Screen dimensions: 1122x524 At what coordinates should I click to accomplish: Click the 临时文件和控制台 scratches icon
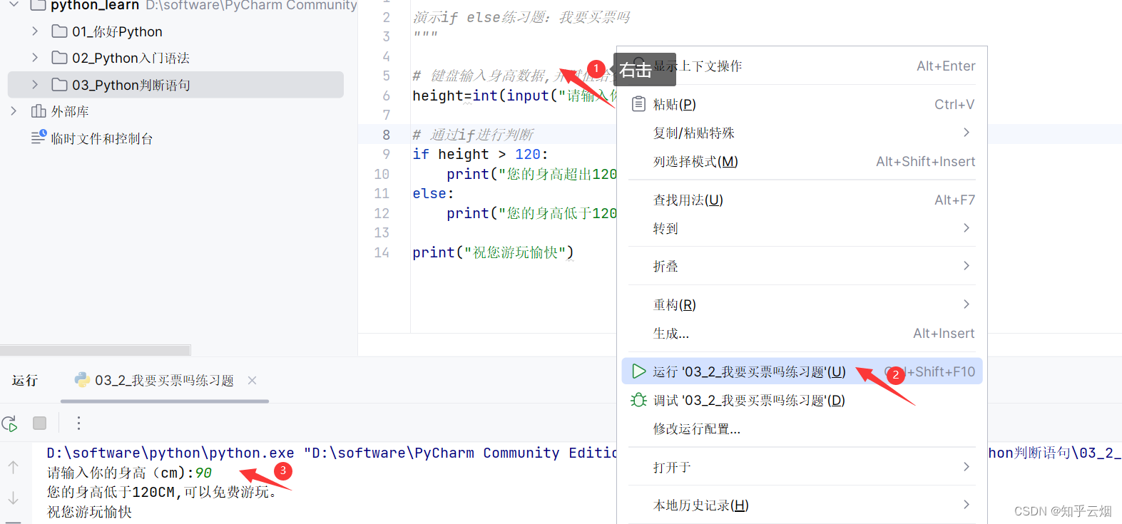pyautogui.click(x=39, y=137)
